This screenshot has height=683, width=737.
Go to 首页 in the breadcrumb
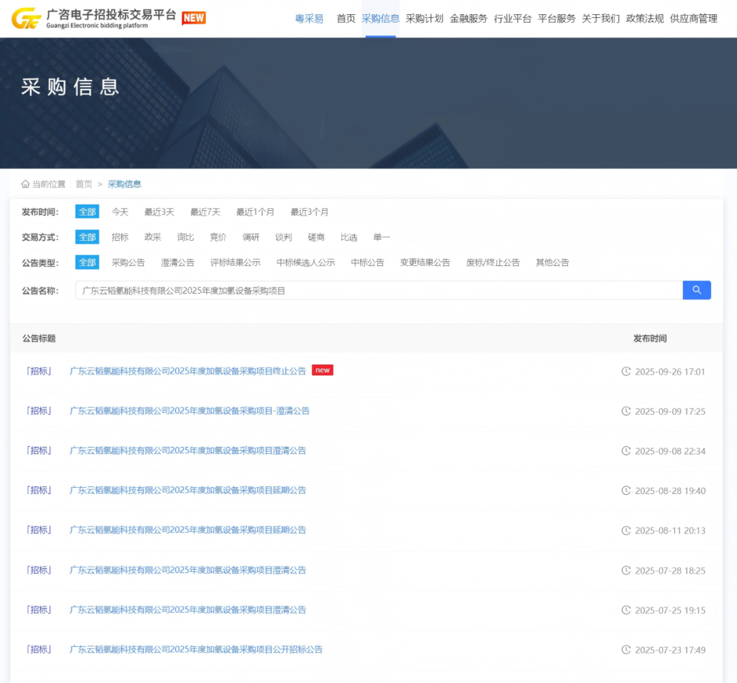84,184
